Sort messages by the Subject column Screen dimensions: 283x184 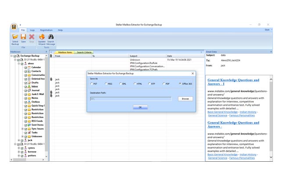pos(147,56)
